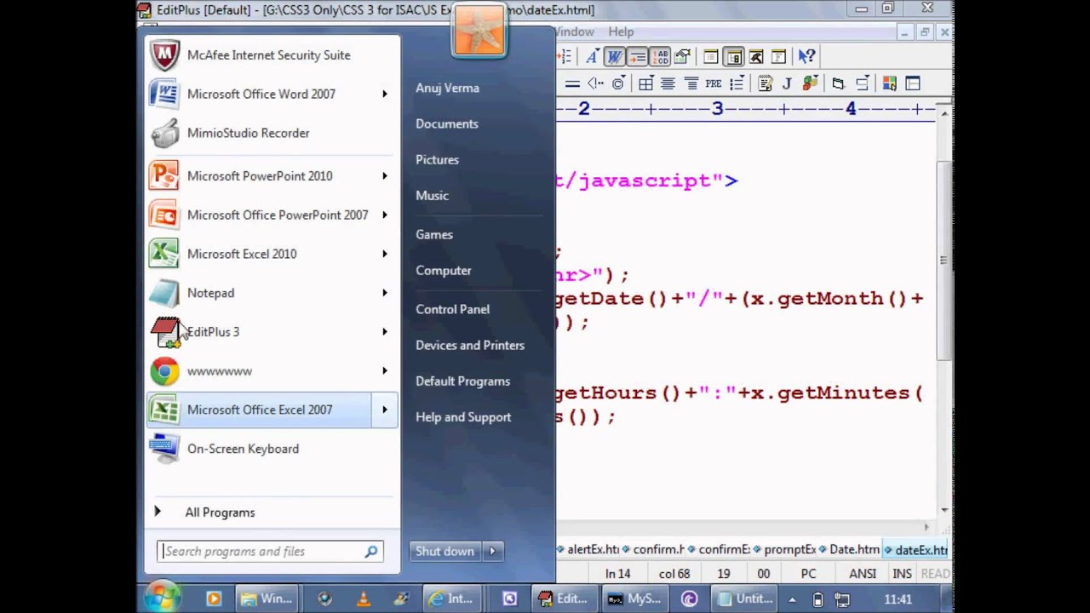Click the F function list icon
Image resolution: width=1090 pixels, height=613 pixels.
click(x=778, y=57)
